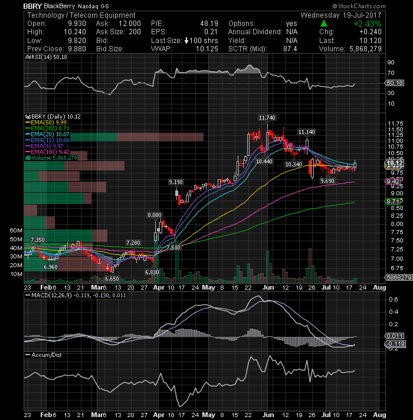Click the -0.119 MACD axis tag
The height and width of the screenshot is (420, 413).
tap(395, 344)
